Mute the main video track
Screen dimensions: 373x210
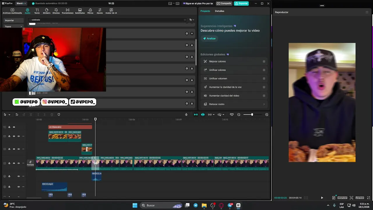click(x=19, y=163)
